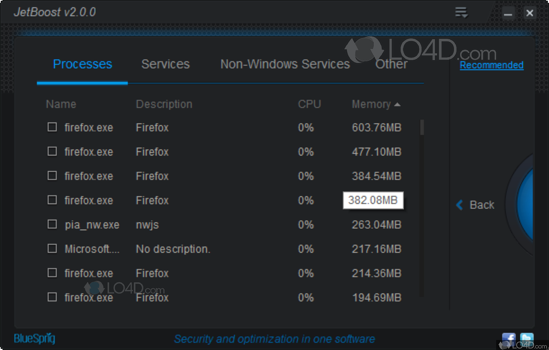This screenshot has width=549, height=350.
Task: Check the Microsoft... process box
Action: (x=52, y=248)
